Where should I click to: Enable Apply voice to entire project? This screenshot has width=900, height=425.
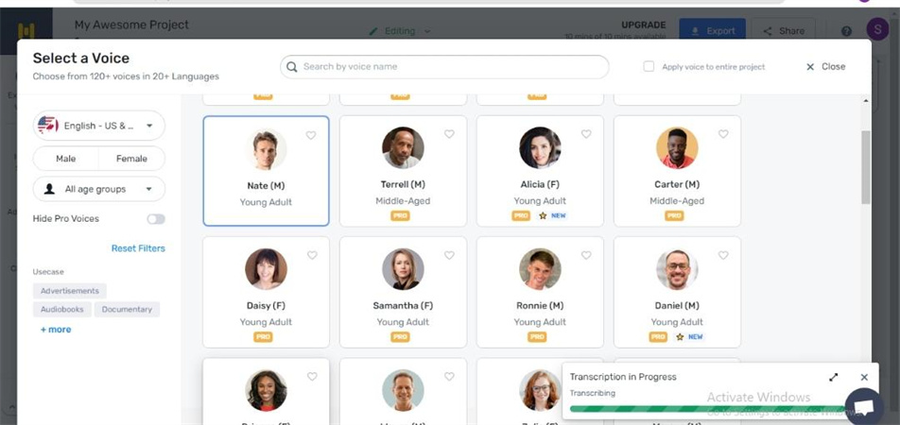click(x=649, y=66)
